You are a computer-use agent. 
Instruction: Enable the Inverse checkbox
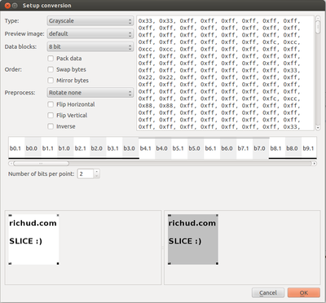[x=51, y=126]
